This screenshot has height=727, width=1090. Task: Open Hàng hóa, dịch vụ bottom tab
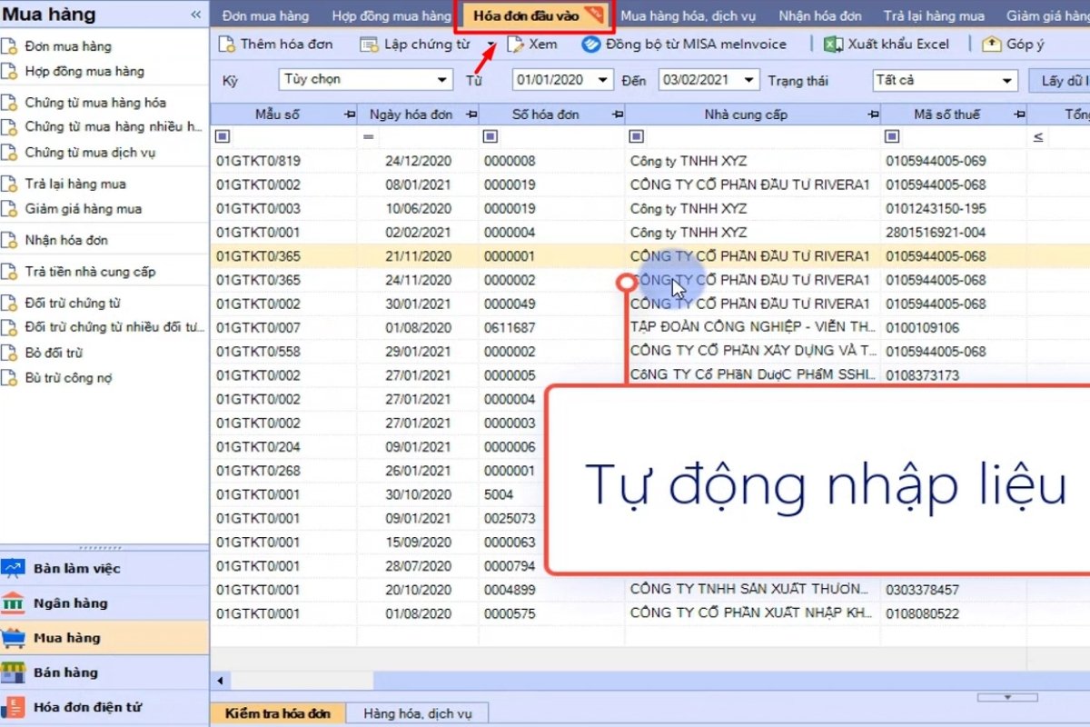pyautogui.click(x=418, y=713)
